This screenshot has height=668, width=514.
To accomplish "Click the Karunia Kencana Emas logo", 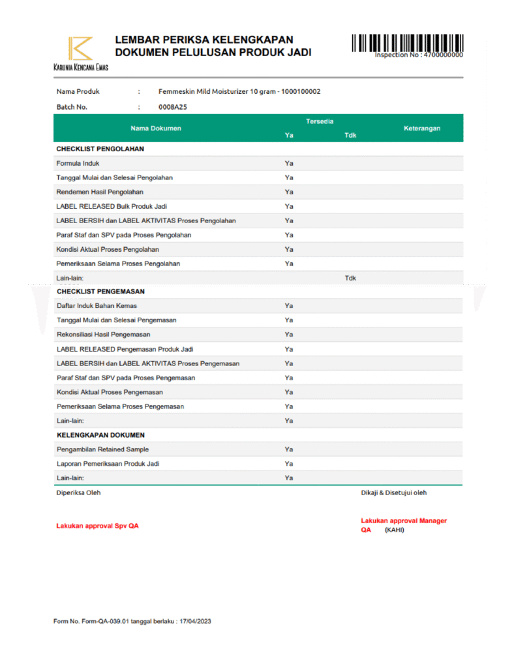I will pyautogui.click(x=81, y=52).
